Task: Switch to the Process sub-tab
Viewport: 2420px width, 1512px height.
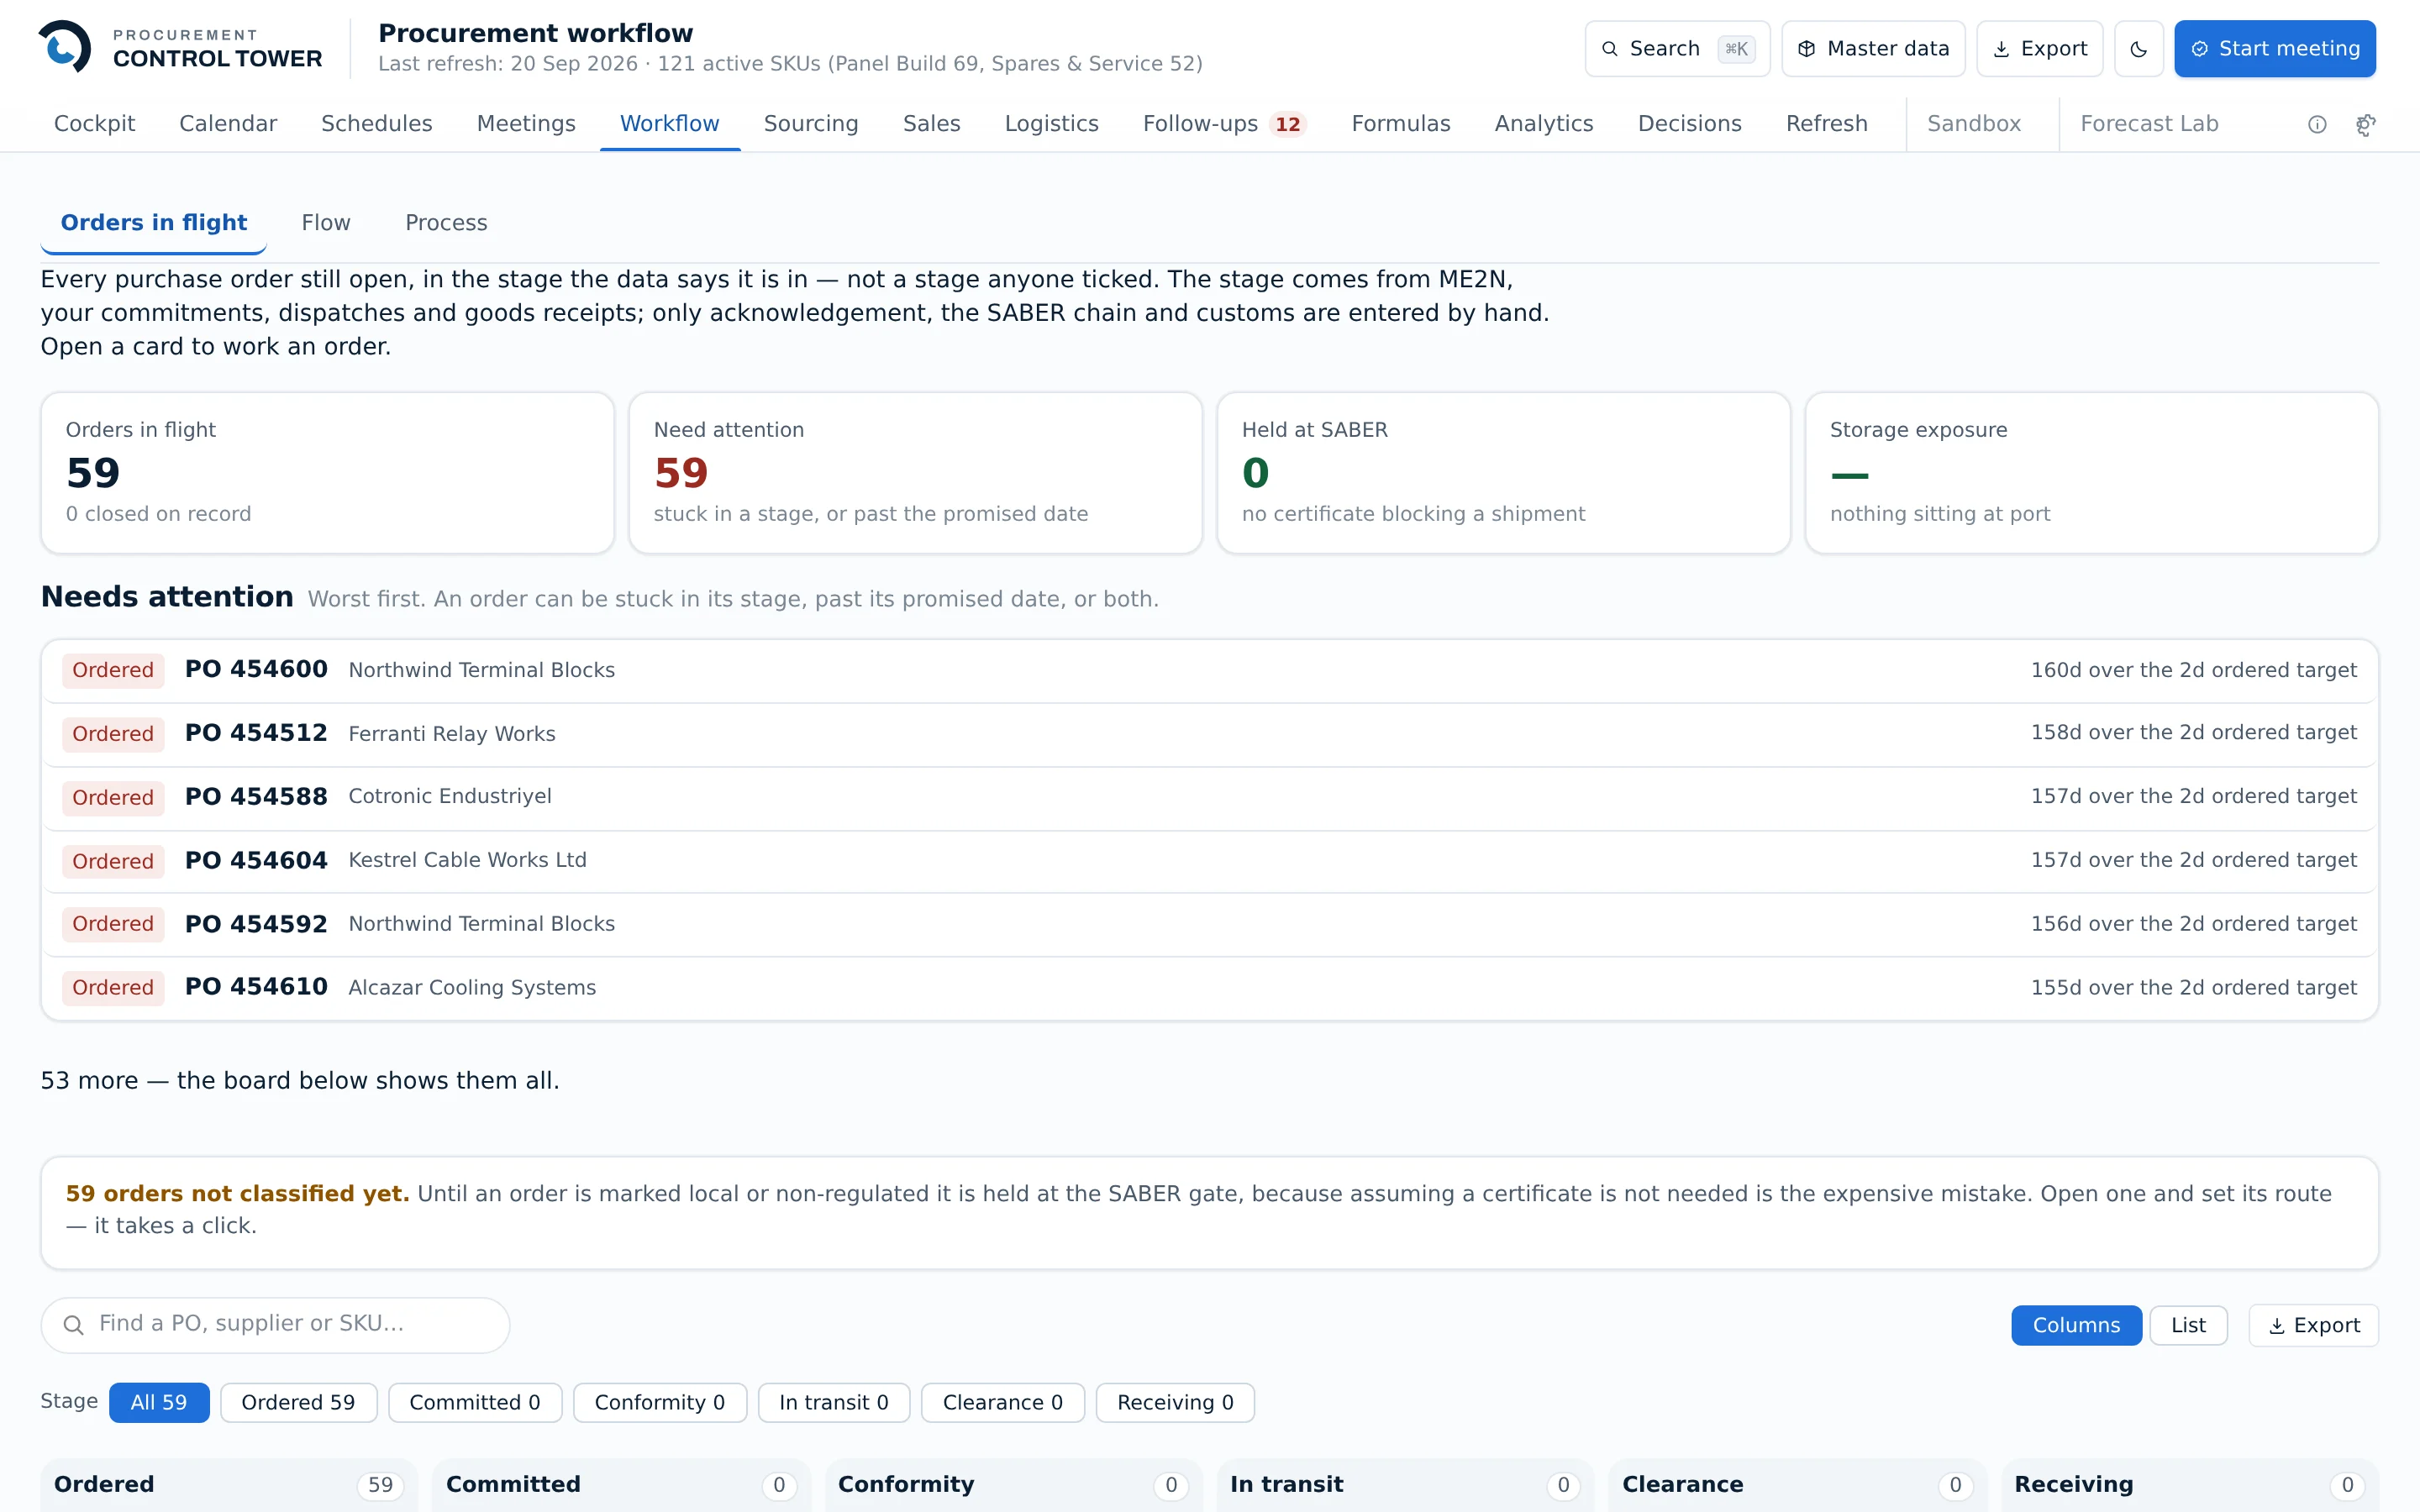Action: 446,223
